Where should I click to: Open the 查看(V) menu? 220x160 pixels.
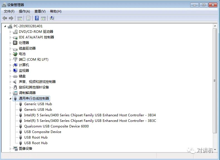click(40, 11)
